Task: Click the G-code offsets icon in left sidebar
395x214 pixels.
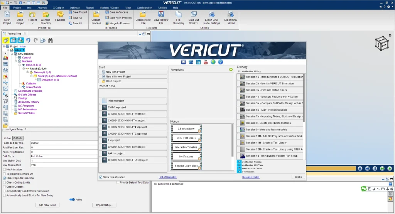Action: point(5,95)
